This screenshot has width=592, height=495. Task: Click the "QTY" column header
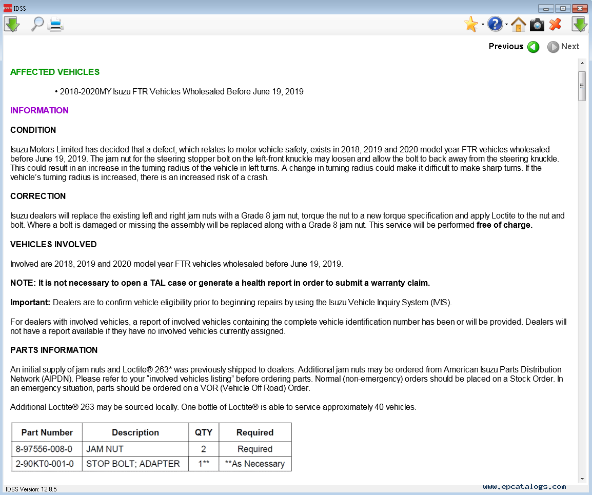204,433
